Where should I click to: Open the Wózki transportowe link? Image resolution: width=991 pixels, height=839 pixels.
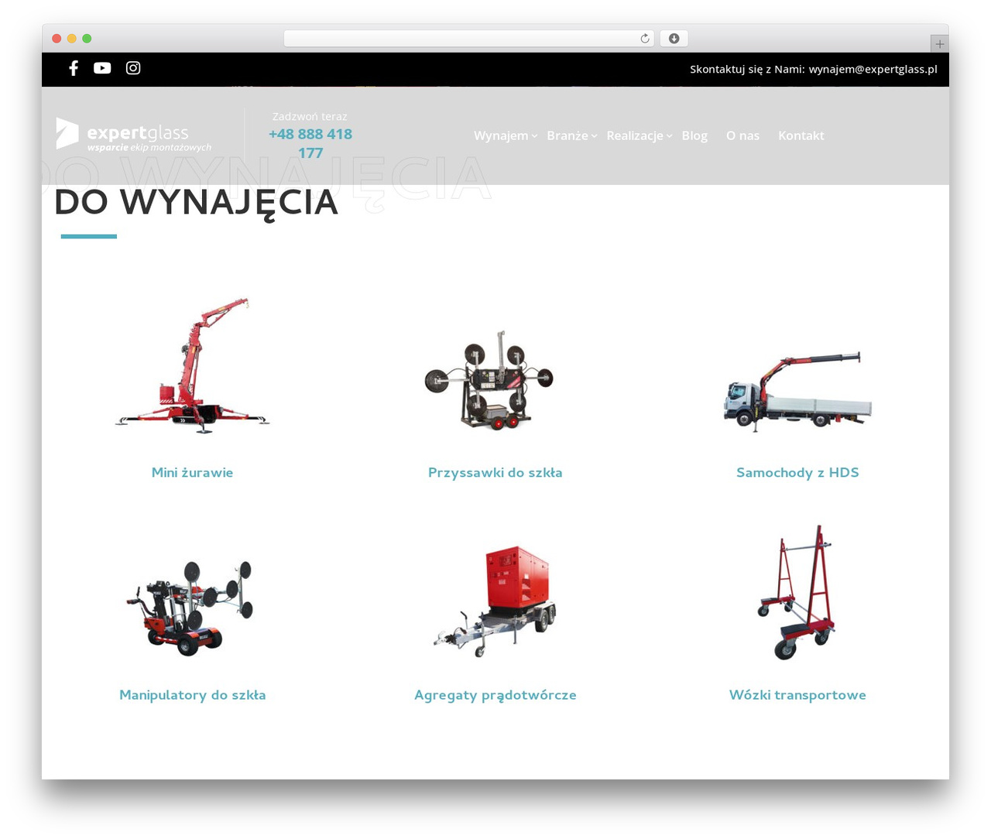coord(797,695)
